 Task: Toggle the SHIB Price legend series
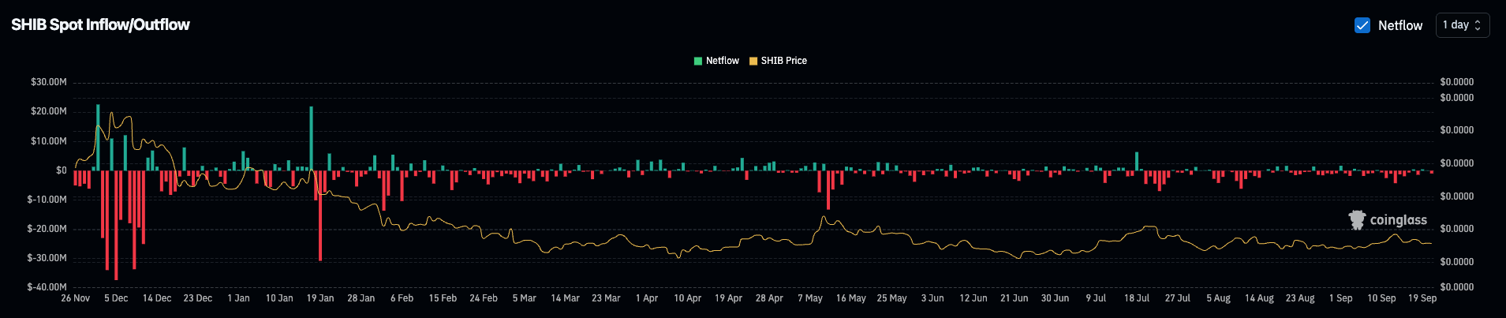click(778, 61)
